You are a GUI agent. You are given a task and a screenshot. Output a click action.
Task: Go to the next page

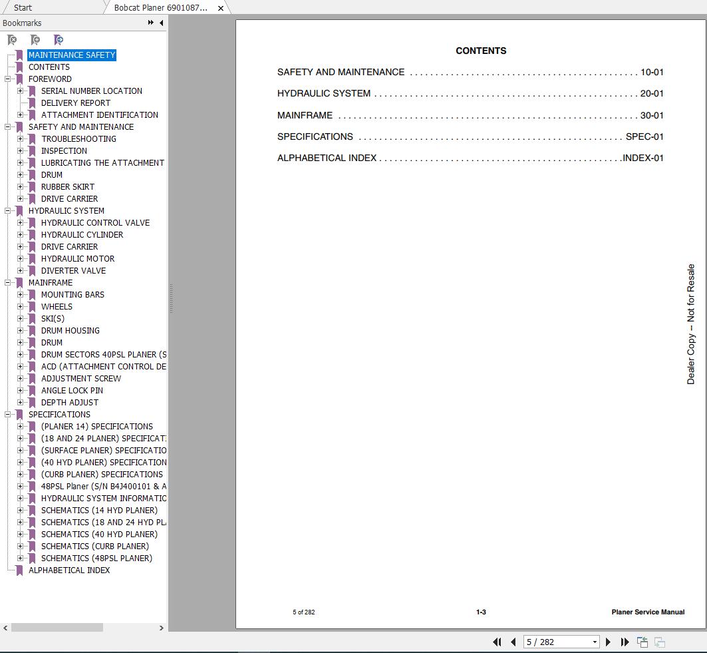coord(609,642)
